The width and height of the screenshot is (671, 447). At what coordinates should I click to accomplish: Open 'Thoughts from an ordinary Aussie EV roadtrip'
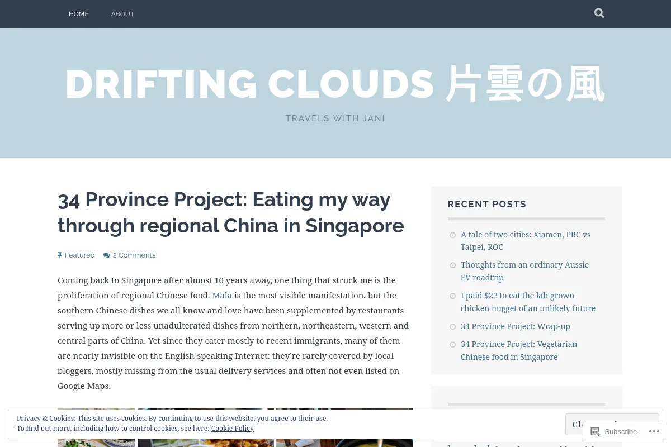pos(524,271)
